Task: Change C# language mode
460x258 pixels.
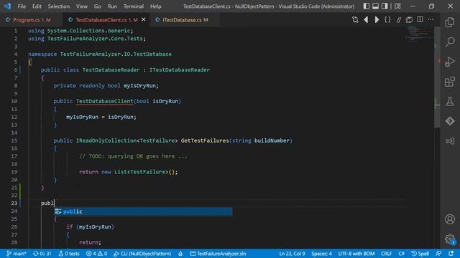Action: coord(401,254)
